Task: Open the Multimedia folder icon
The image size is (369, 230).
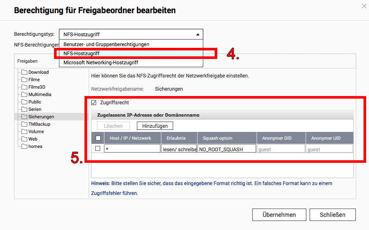Action: point(24,94)
